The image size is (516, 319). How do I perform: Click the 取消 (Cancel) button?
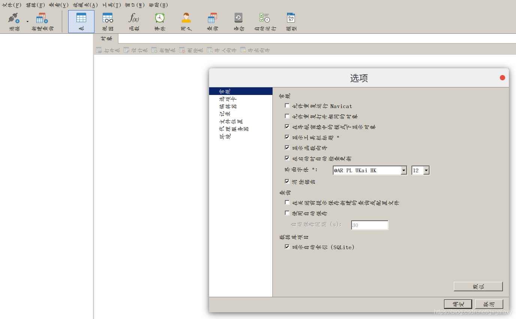pos(489,304)
